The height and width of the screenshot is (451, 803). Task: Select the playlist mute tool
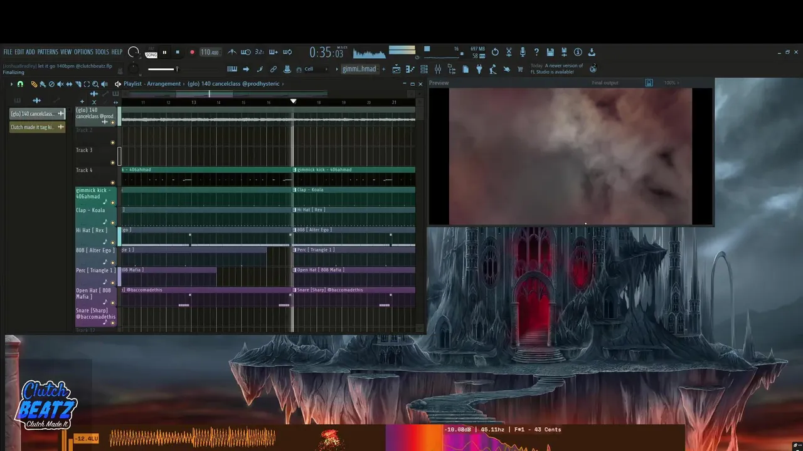click(60, 84)
